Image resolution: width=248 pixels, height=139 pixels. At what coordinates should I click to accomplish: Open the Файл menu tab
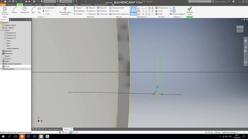3,5
